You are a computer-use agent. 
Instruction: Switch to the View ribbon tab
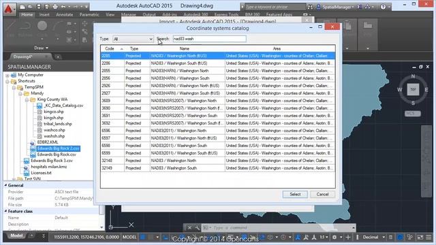[110, 14]
